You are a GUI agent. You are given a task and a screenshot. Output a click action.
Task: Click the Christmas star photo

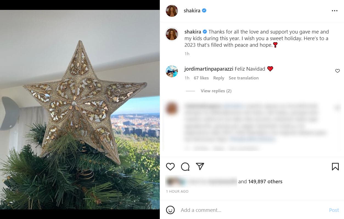pos(80,110)
